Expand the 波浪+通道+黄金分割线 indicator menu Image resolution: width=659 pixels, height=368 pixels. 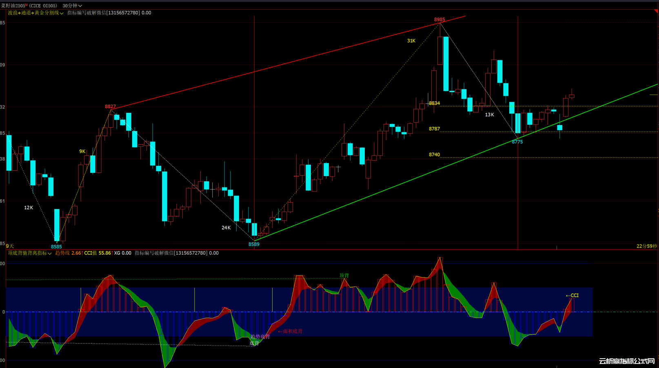point(36,13)
